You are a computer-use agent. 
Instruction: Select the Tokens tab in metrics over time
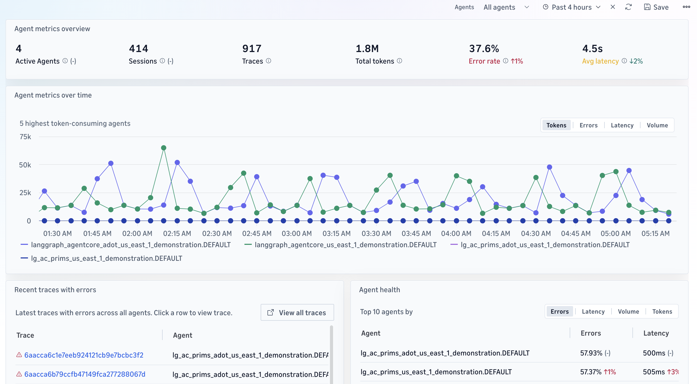pos(556,125)
